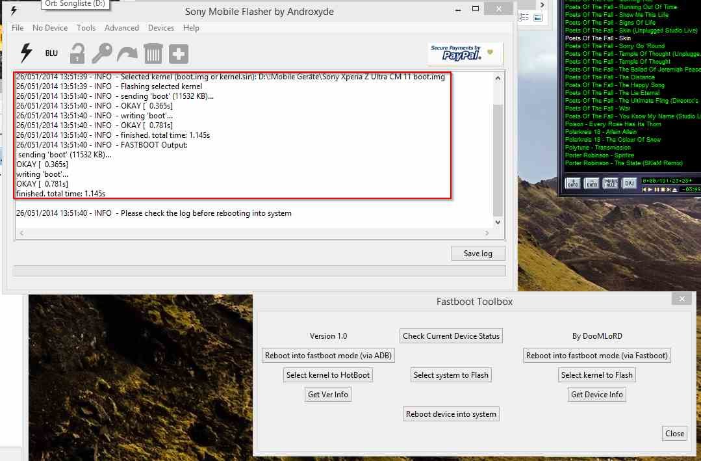Click the Fastboot Toolbox X close icon

click(x=682, y=298)
